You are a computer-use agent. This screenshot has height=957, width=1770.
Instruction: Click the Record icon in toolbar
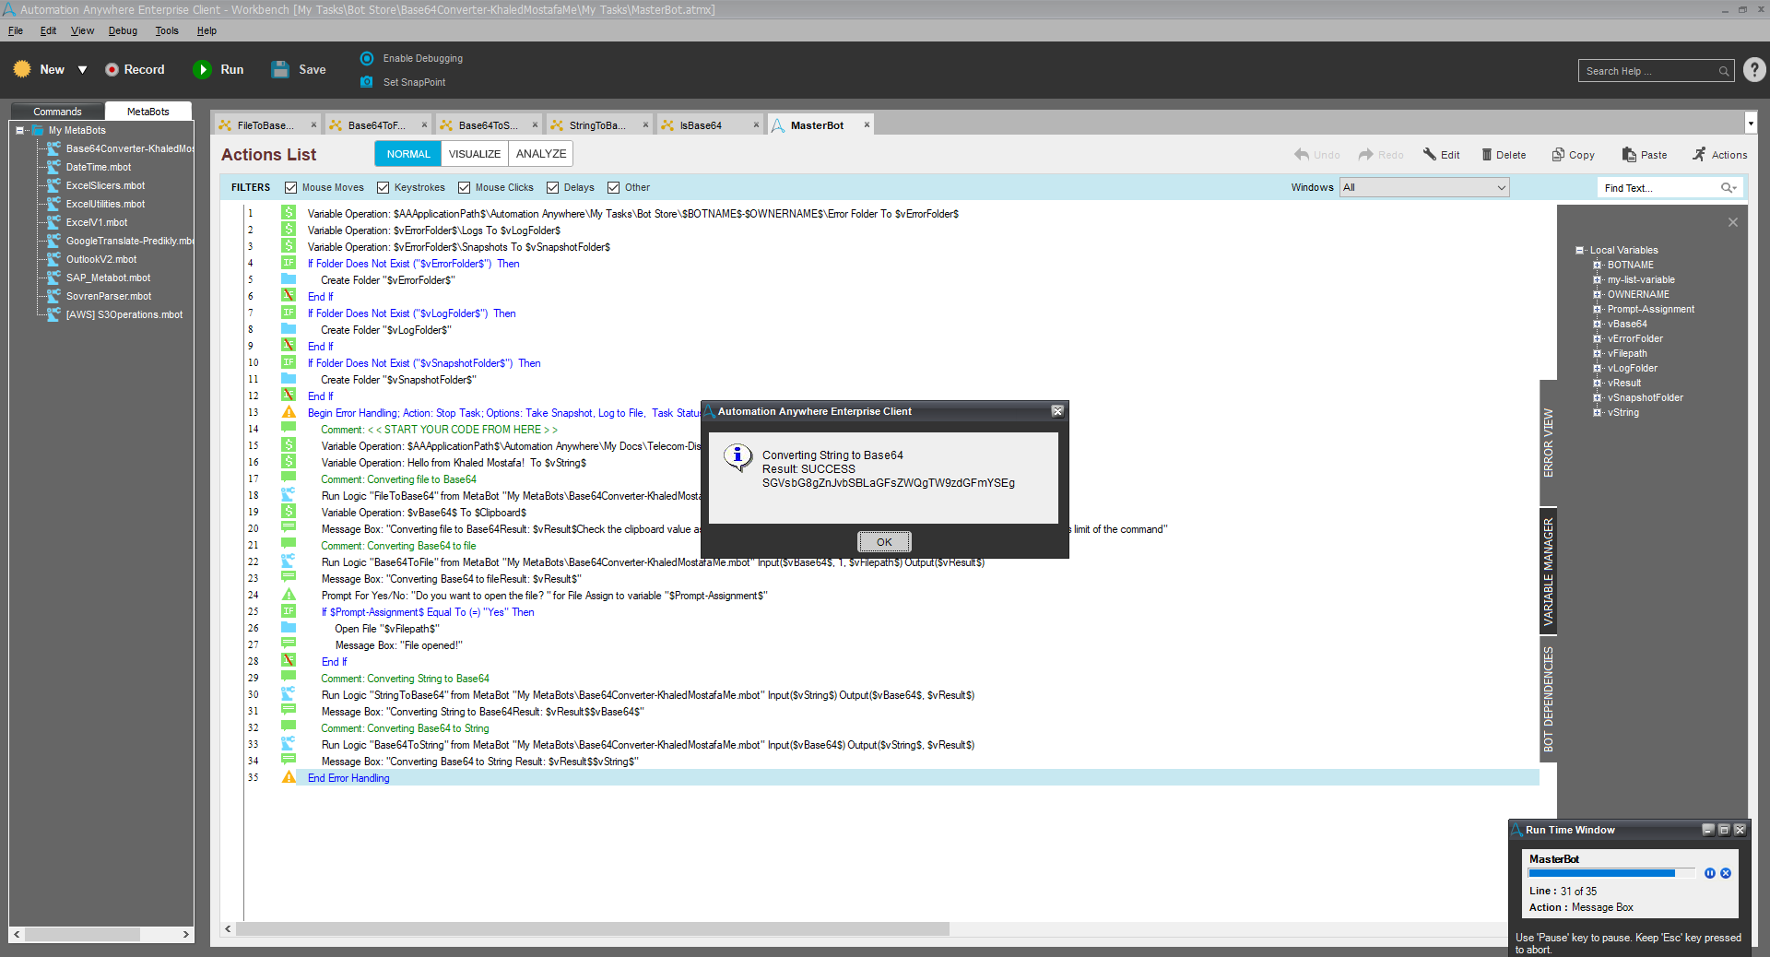click(112, 69)
